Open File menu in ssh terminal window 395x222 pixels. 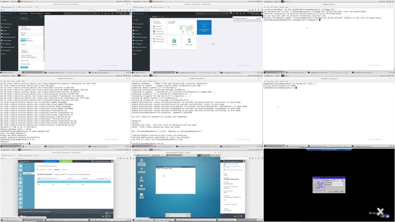[x=265, y=7]
